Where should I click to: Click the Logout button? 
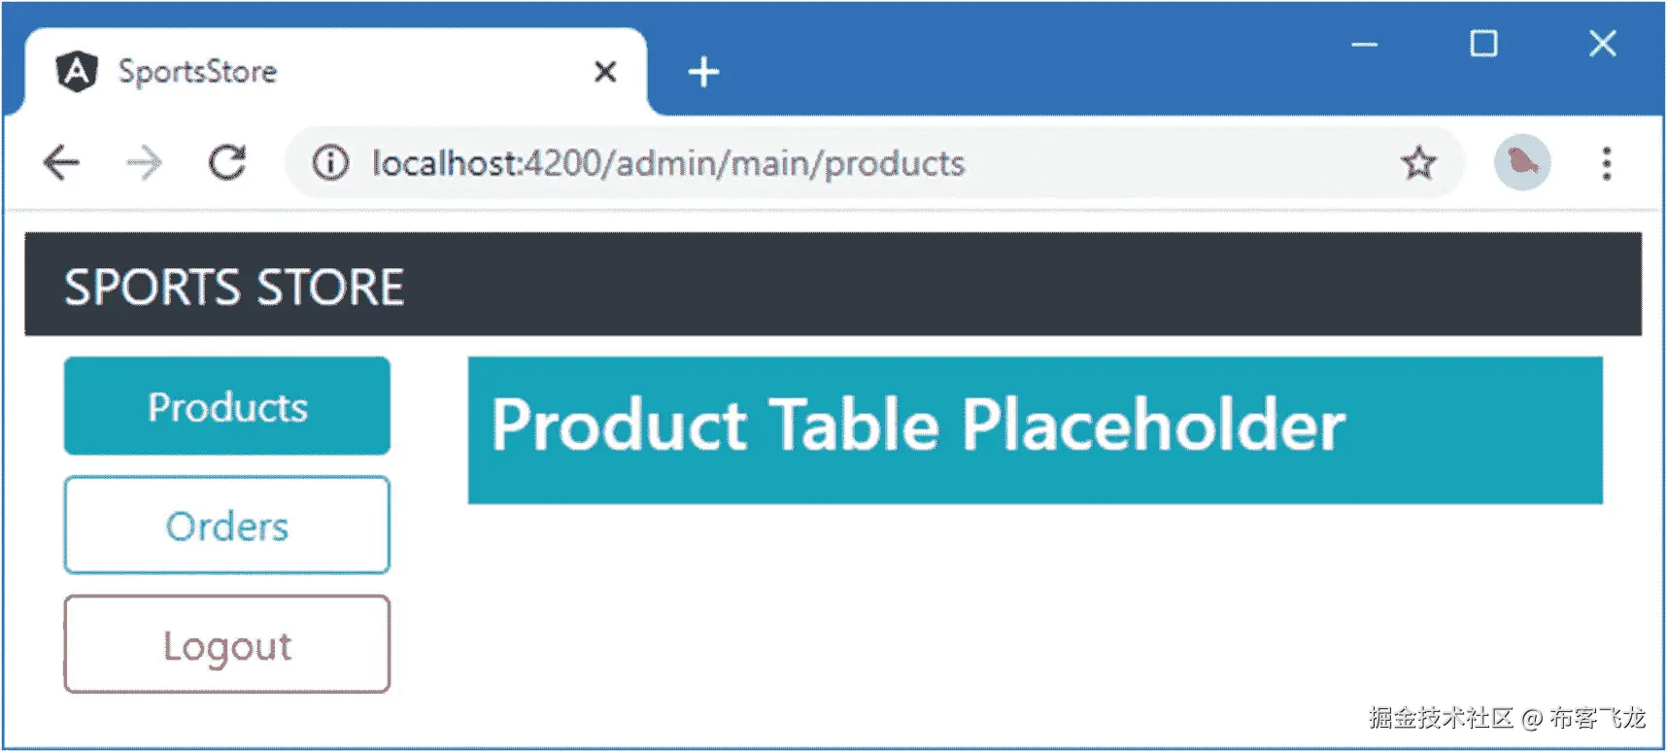click(x=227, y=645)
